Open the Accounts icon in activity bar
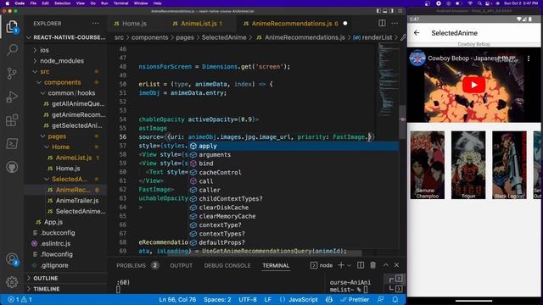 click(x=12, y=259)
